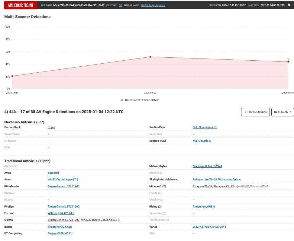
Task: Click the 2025-01-02 peak data point
Action: click(x=150, y=56)
